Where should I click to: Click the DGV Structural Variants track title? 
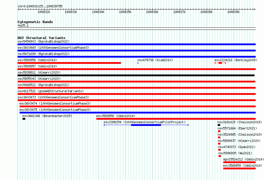pos(42,38)
